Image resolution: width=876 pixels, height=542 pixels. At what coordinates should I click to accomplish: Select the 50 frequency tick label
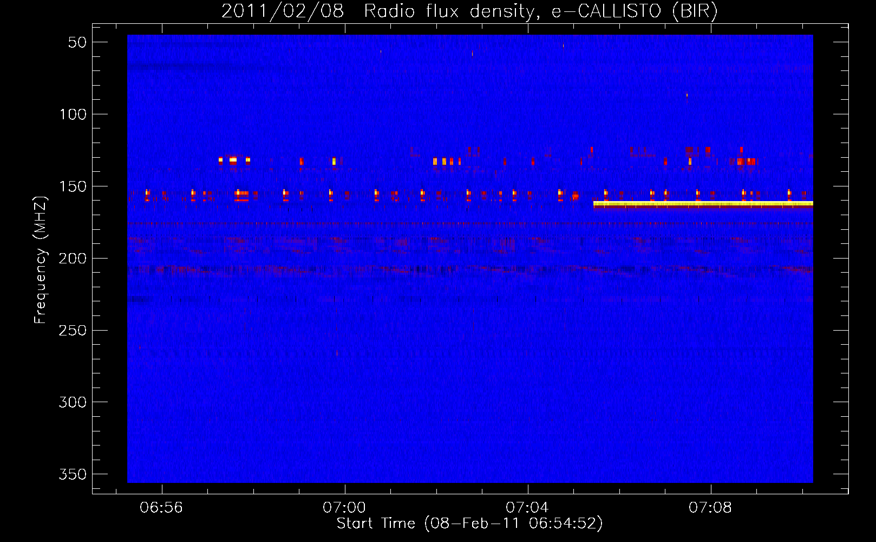pyautogui.click(x=77, y=42)
